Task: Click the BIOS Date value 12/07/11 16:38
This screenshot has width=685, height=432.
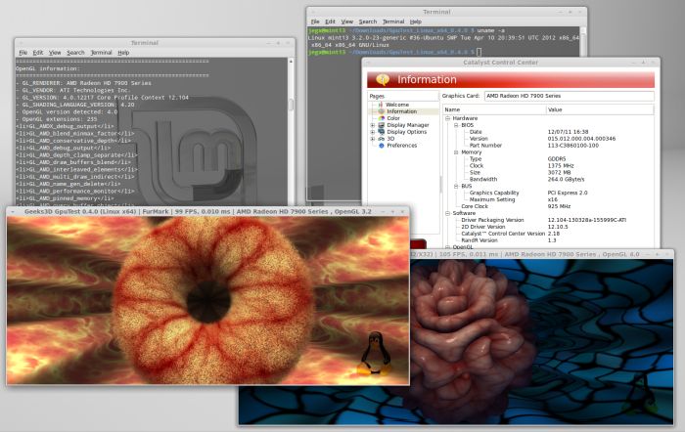Action: click(568, 132)
